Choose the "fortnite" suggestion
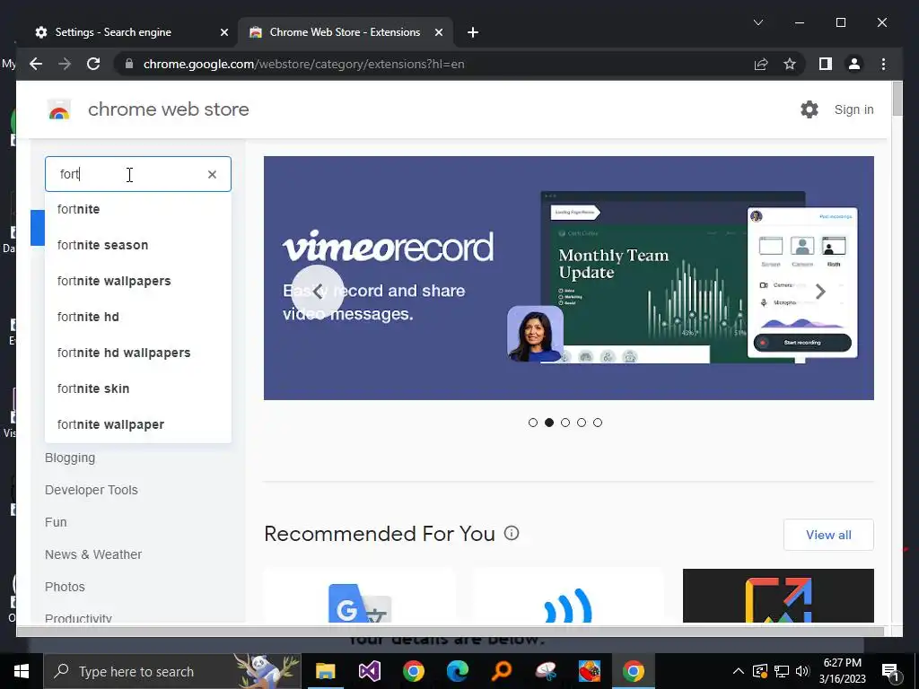The image size is (919, 689). click(x=138, y=209)
